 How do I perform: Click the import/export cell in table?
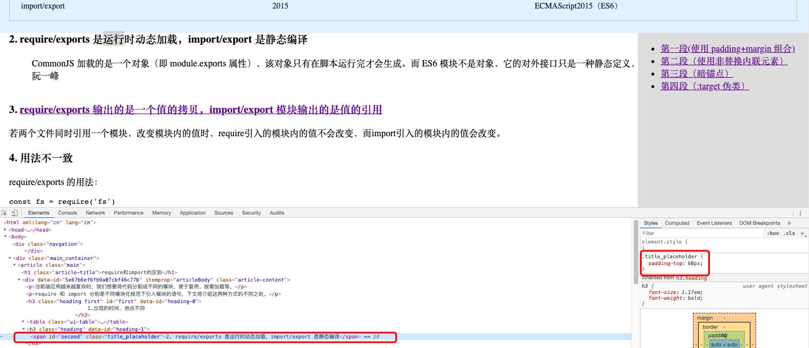coord(43,6)
